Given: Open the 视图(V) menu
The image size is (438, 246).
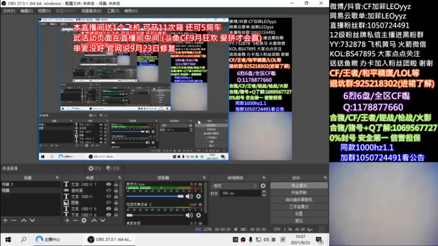Looking at the screenshot, I should coord(44,11).
